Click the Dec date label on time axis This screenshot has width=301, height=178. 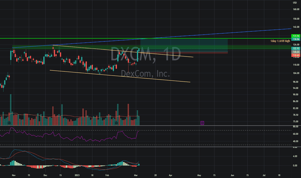[45, 175]
